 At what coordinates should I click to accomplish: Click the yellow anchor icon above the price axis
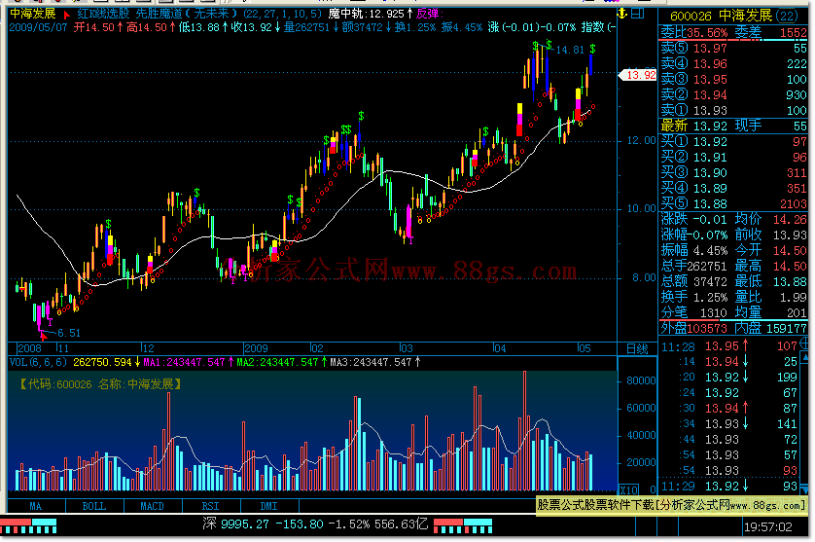(x=622, y=13)
